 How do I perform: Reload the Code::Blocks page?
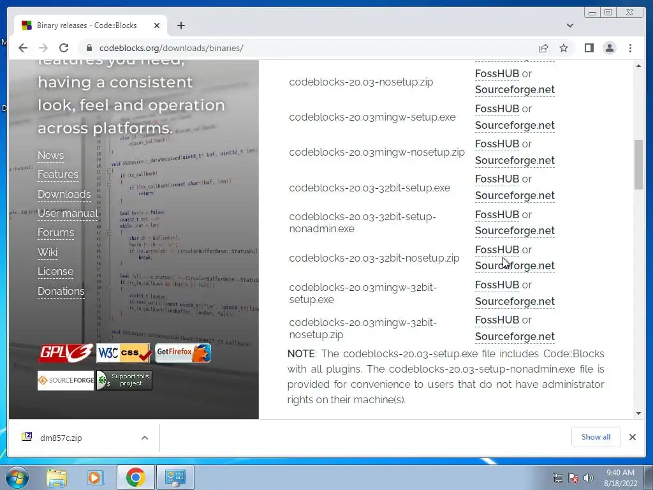click(x=64, y=48)
